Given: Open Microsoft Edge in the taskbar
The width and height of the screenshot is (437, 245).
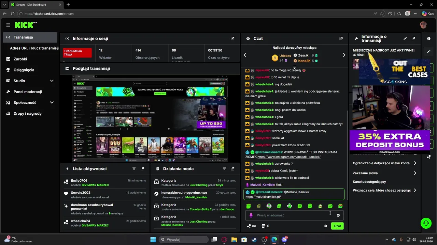Looking at the screenshot, I should point(274,240).
